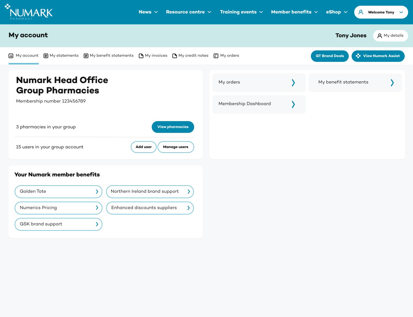Open View Numark Assist
Screen dimensions: 413x317
pos(378,56)
